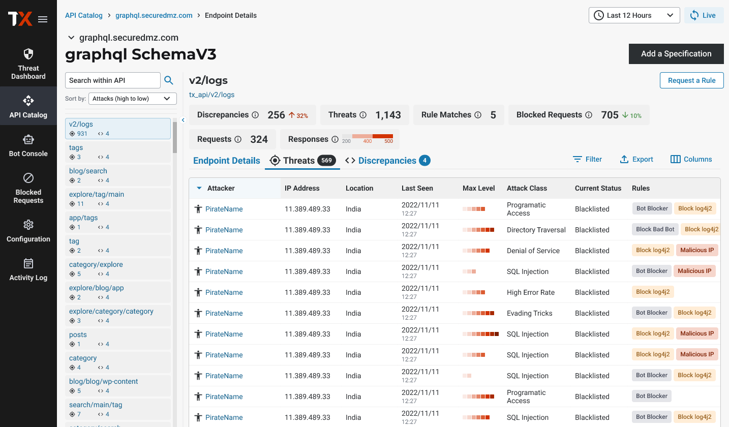Open the Columns chooser
Screen dimensions: 729x427
point(691,159)
